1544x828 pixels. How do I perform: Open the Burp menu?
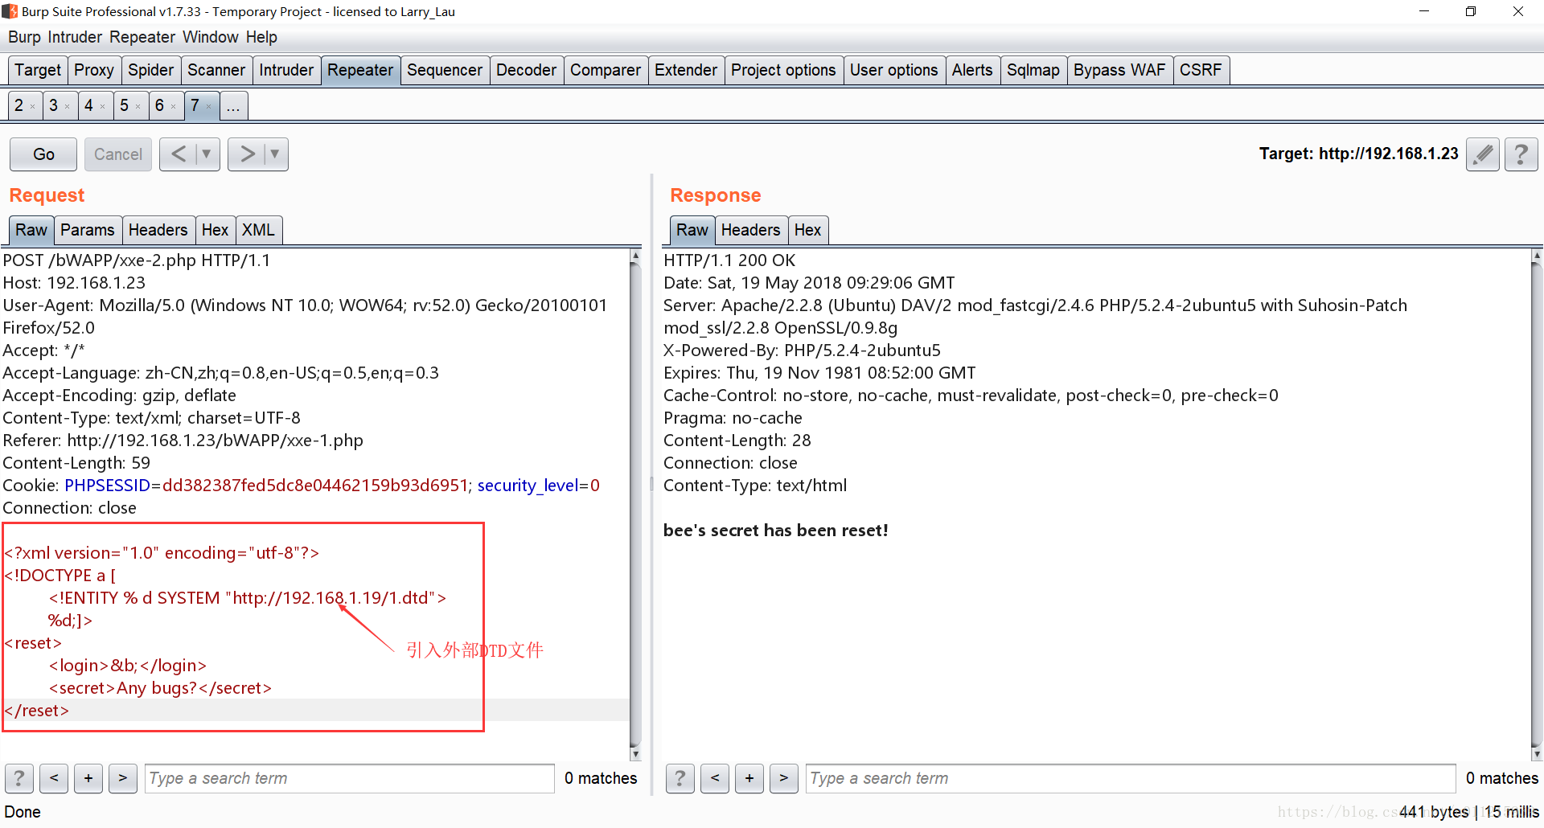pos(24,37)
